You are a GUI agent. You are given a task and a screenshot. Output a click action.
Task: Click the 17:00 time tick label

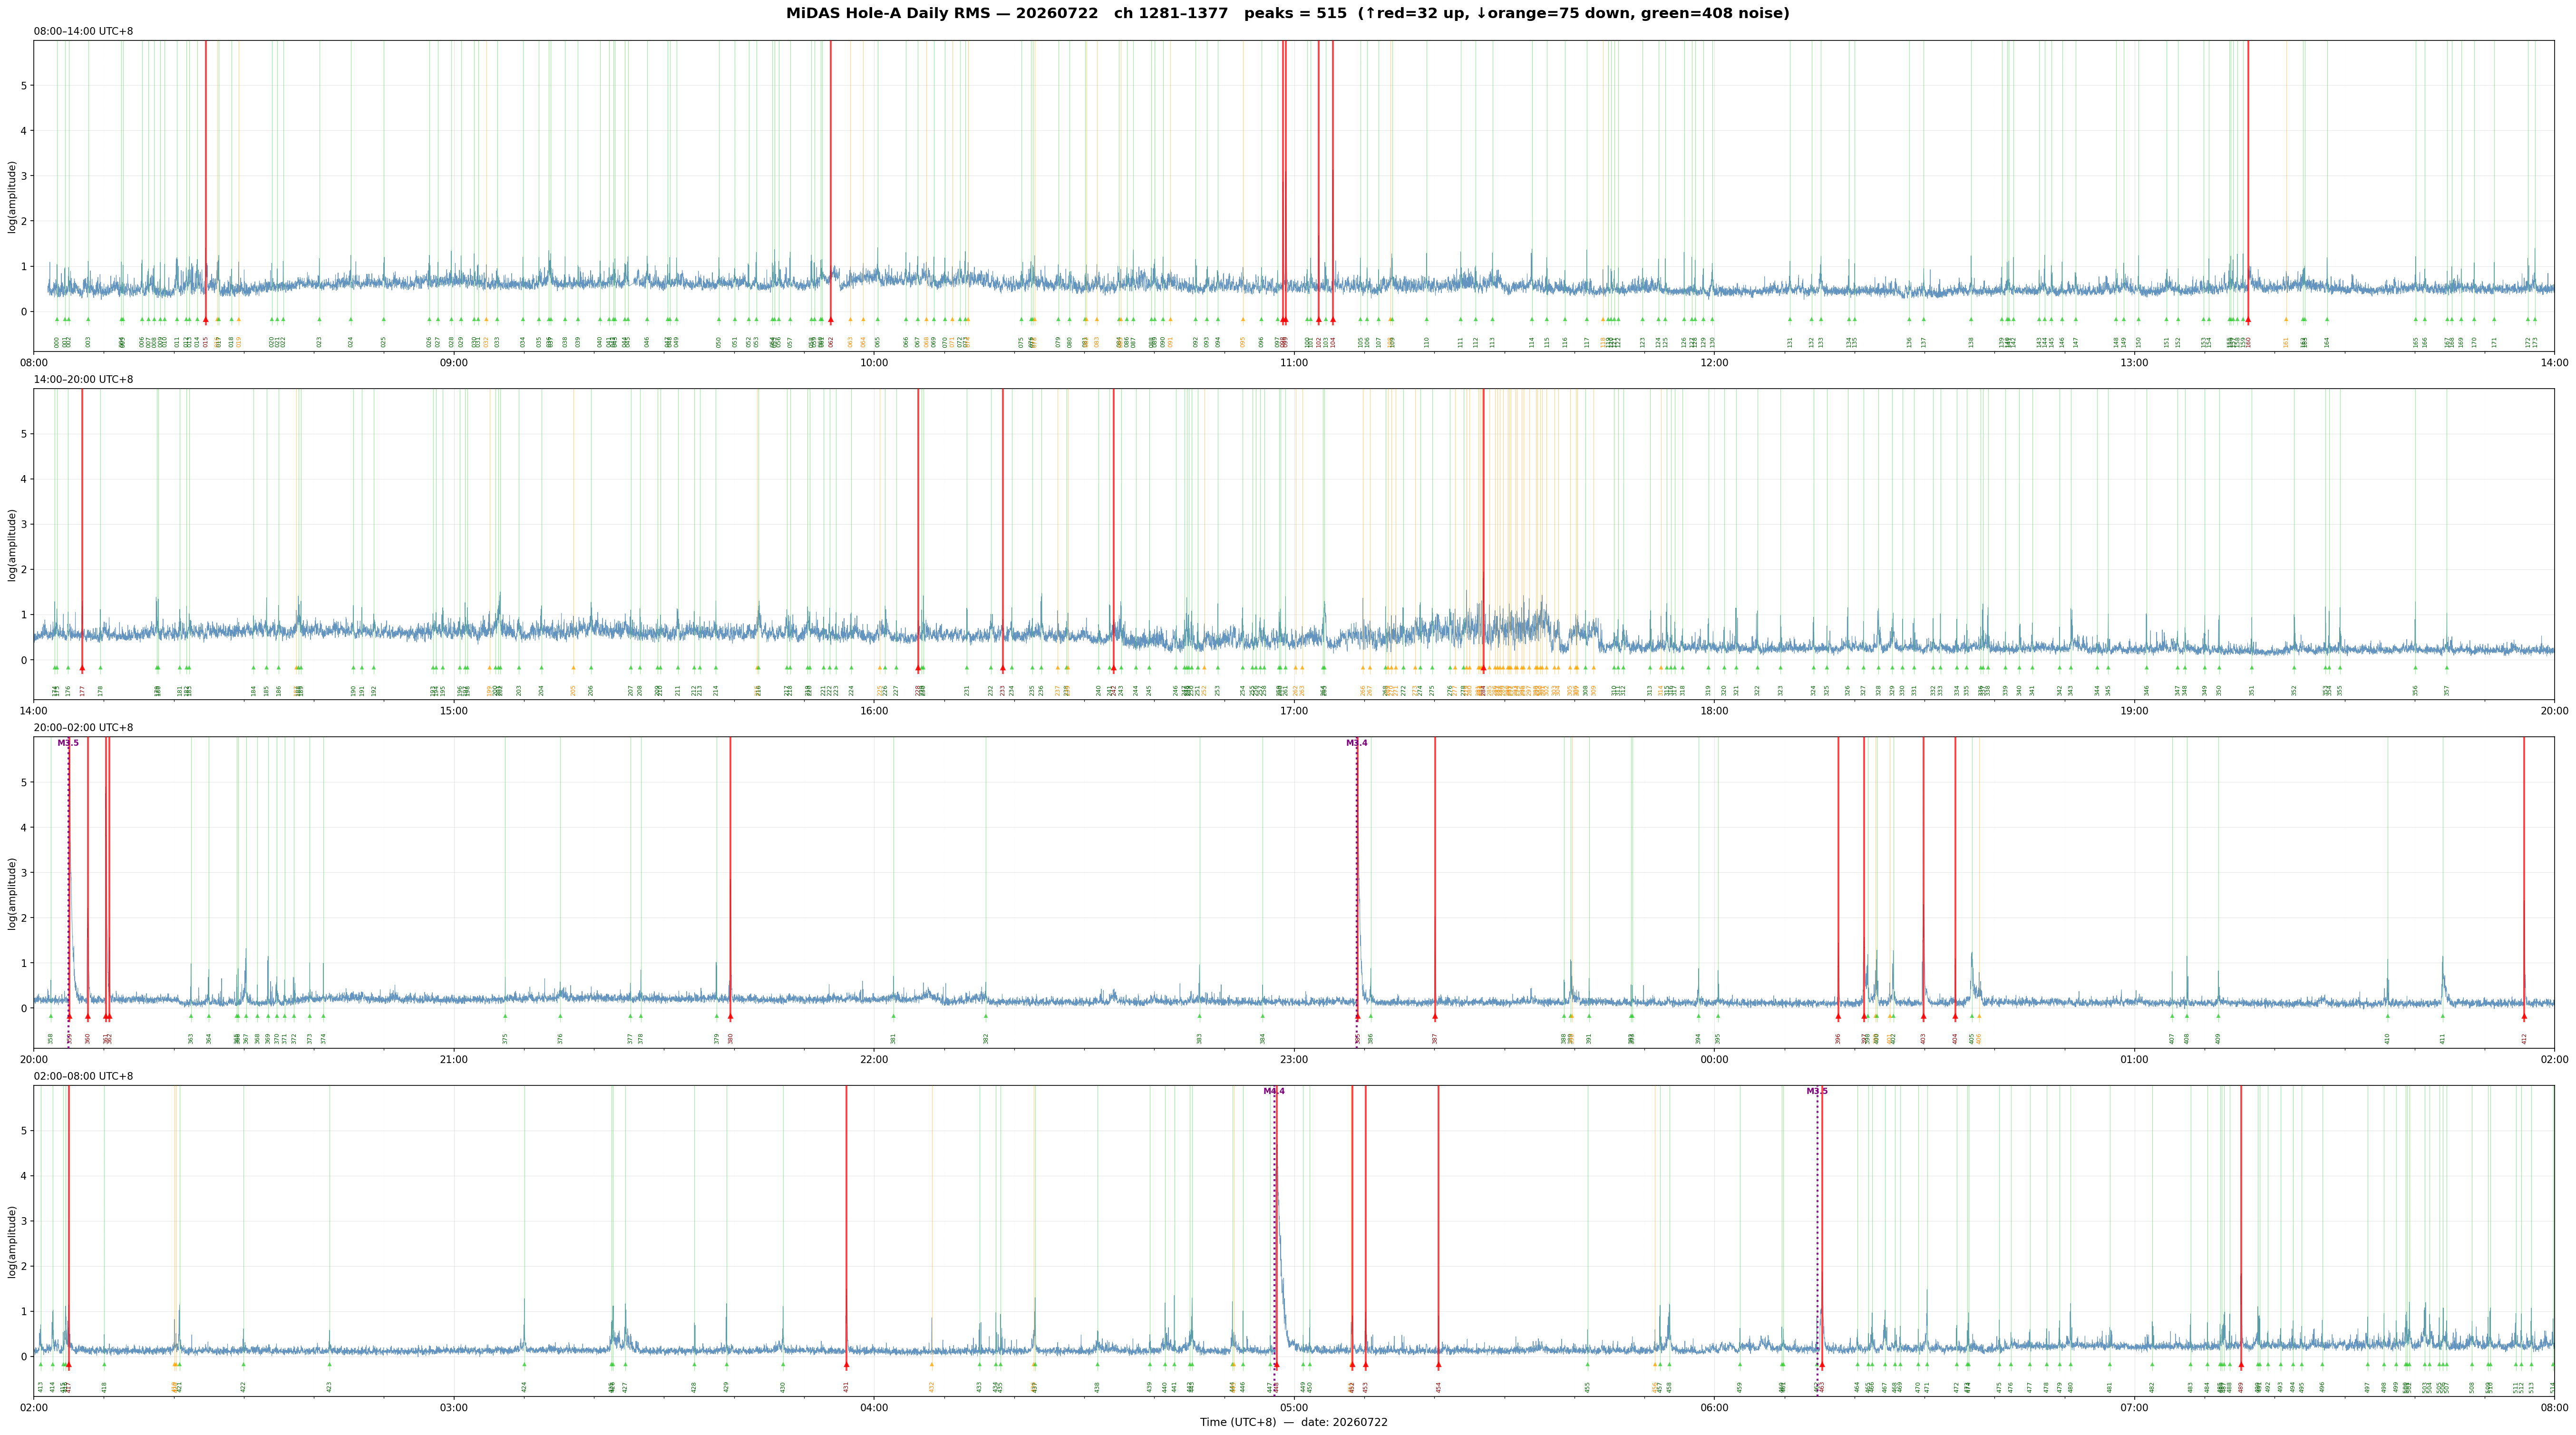click(x=1294, y=710)
